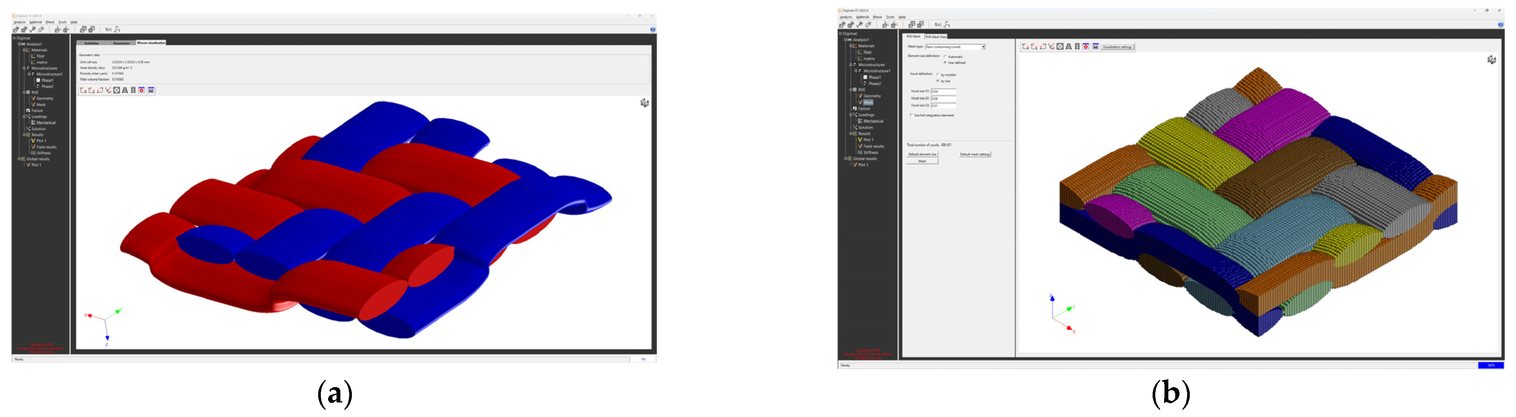This screenshot has height=417, width=1516.
Task: Choose voxel definition by number
Action: point(938,75)
